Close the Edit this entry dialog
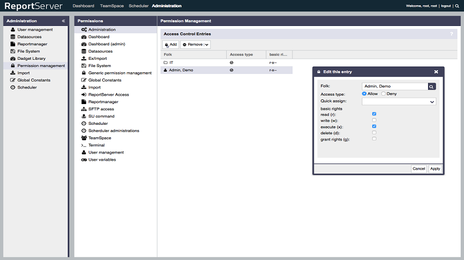This screenshot has width=464, height=260. tap(436, 72)
